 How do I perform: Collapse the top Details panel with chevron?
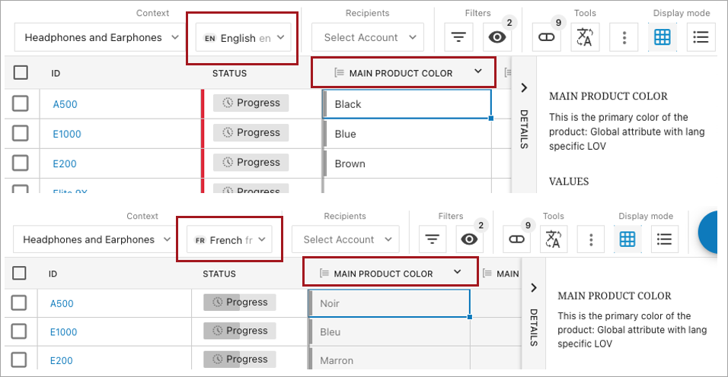[524, 87]
